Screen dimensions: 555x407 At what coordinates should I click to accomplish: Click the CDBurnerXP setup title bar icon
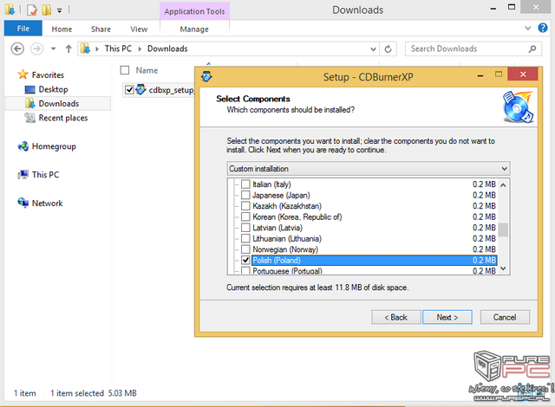[x=206, y=76]
